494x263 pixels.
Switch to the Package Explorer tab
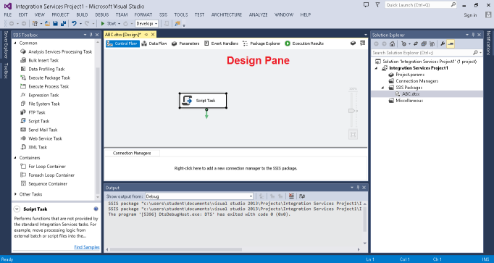261,43
